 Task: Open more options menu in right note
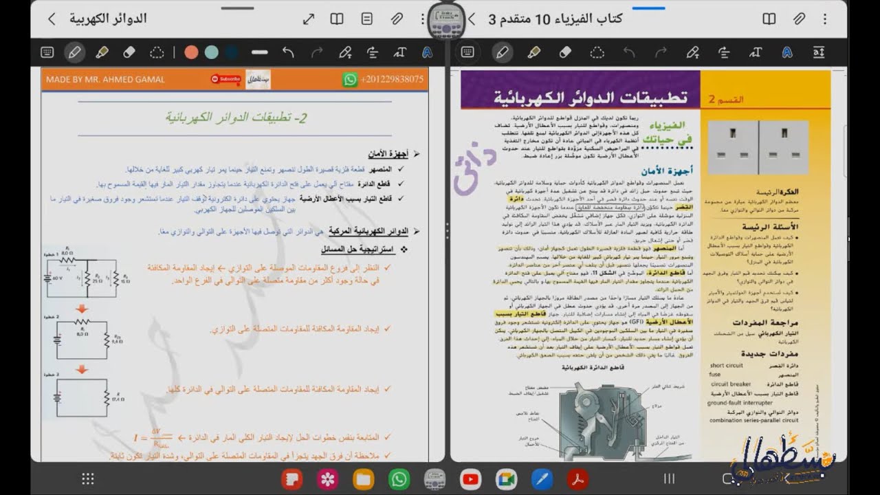[825, 19]
